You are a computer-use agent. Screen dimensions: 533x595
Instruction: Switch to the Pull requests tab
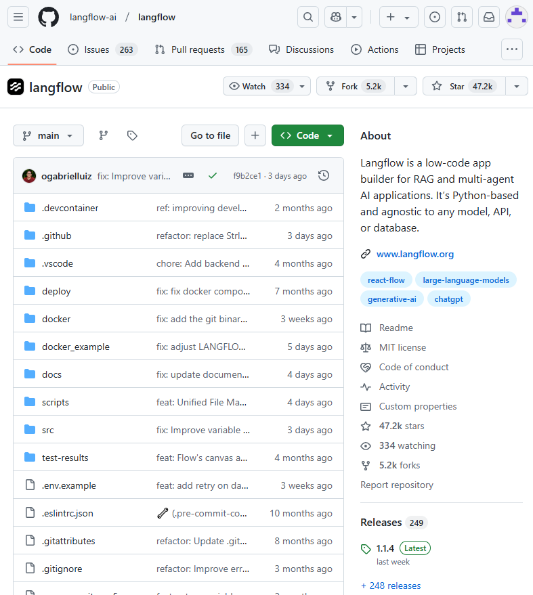(203, 49)
